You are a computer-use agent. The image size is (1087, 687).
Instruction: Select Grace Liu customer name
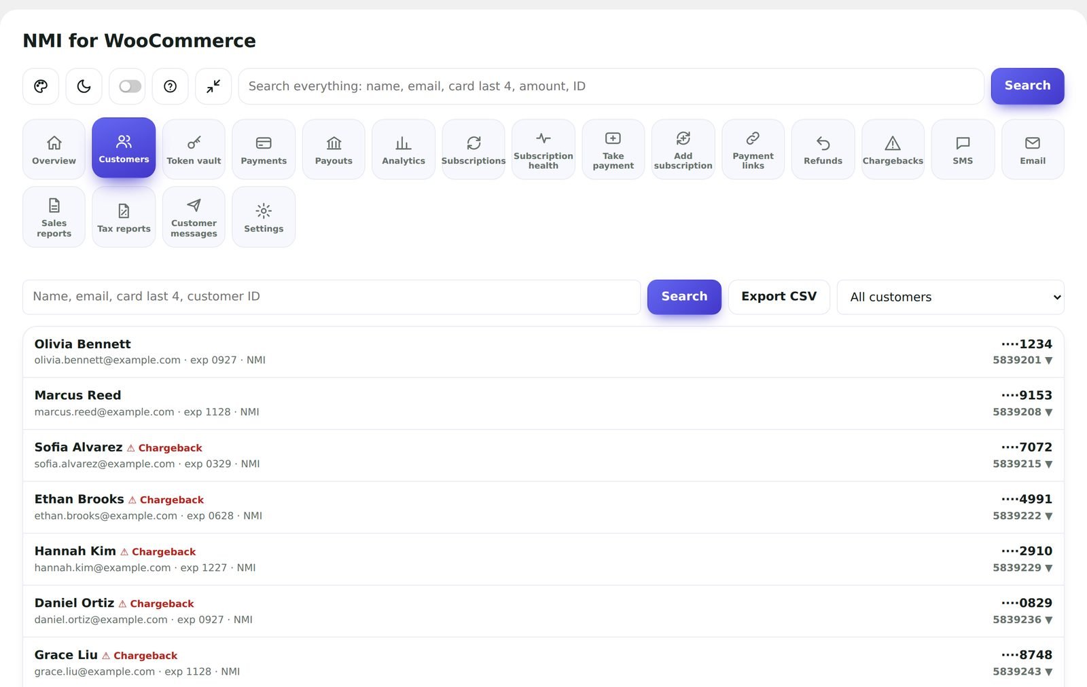[x=67, y=655]
